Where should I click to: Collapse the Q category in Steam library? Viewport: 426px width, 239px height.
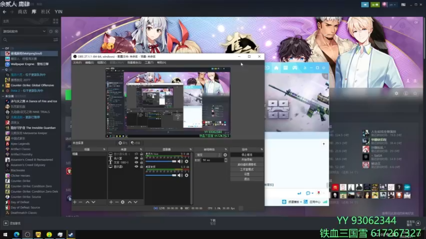point(3,70)
